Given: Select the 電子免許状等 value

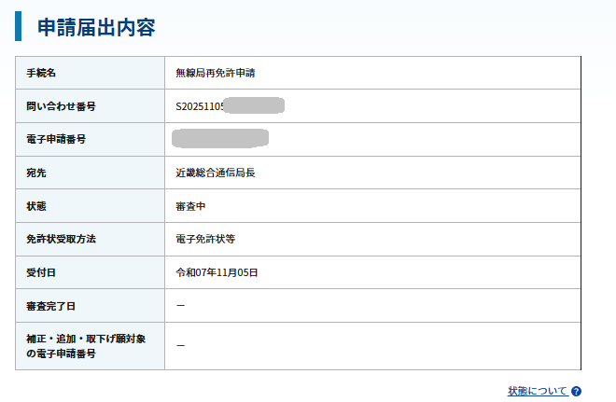Looking at the screenshot, I should pyautogui.click(x=205, y=239).
